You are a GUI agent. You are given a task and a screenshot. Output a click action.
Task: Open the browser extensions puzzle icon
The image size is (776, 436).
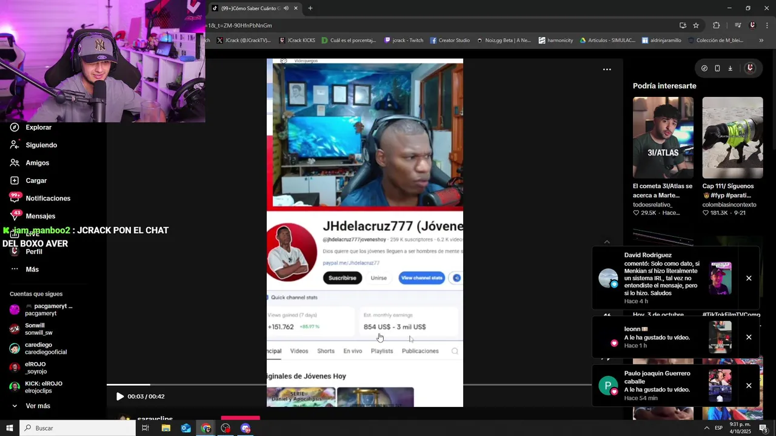[717, 25]
